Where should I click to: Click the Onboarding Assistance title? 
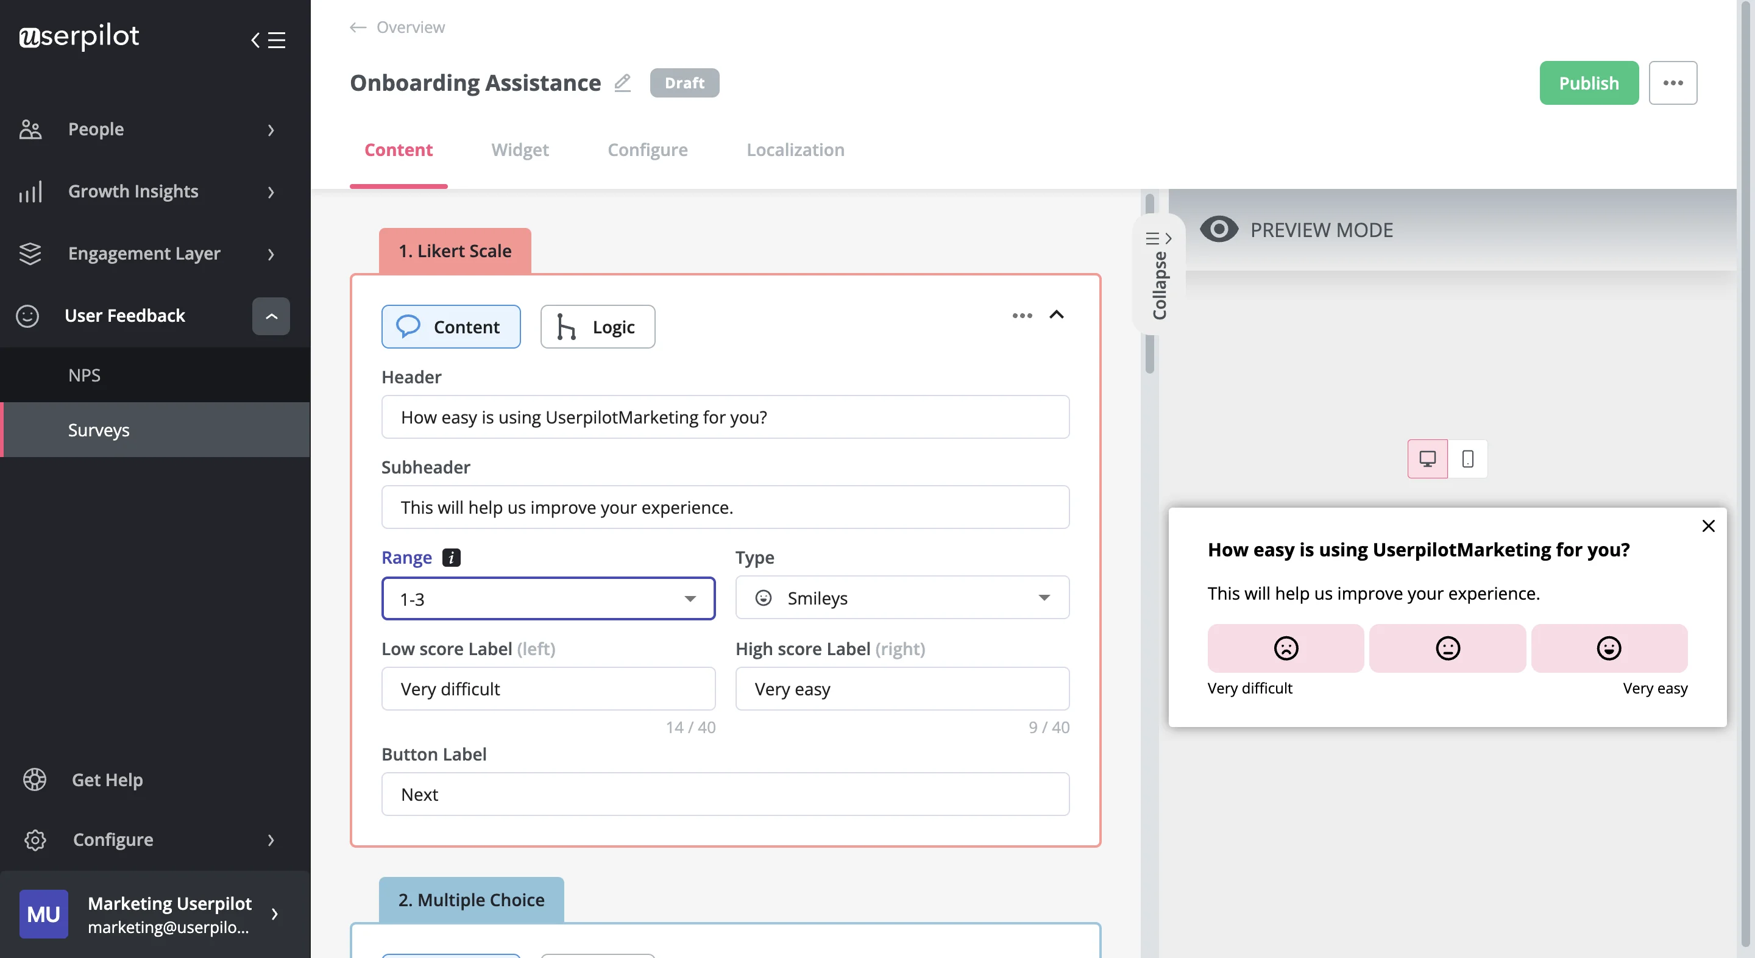tap(475, 82)
